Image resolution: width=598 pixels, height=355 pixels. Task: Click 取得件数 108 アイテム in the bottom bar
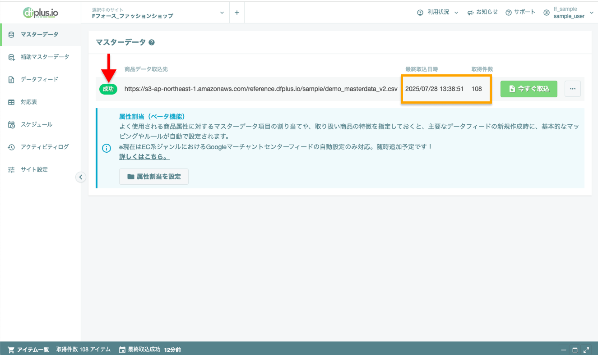[83, 350]
